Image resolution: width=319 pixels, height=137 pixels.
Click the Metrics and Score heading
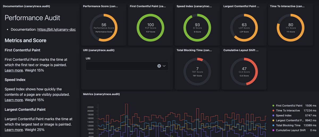(26, 40)
